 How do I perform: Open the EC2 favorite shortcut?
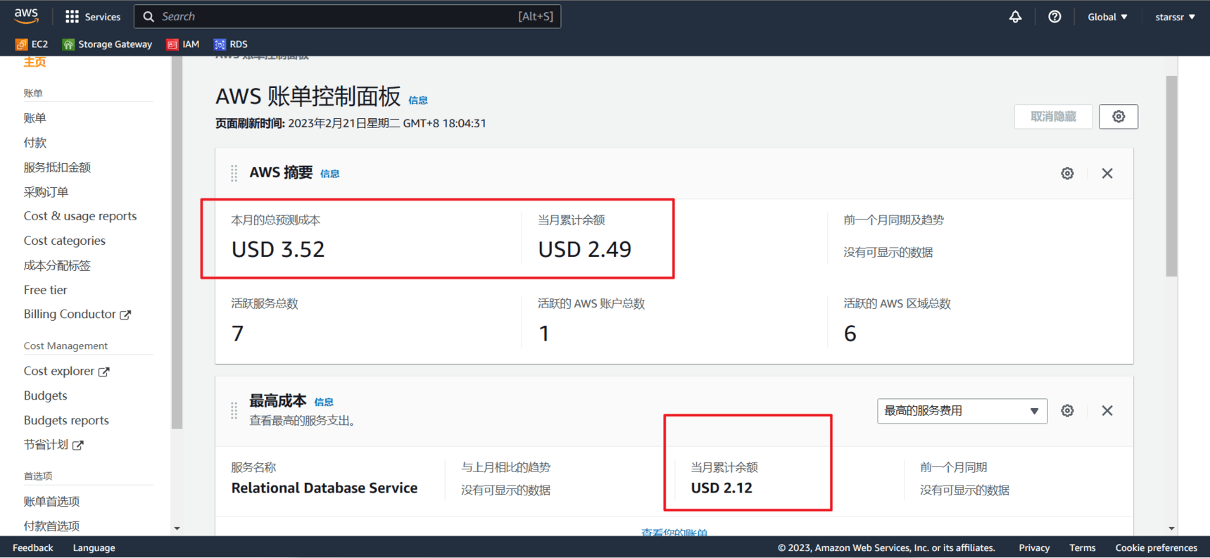click(x=32, y=44)
